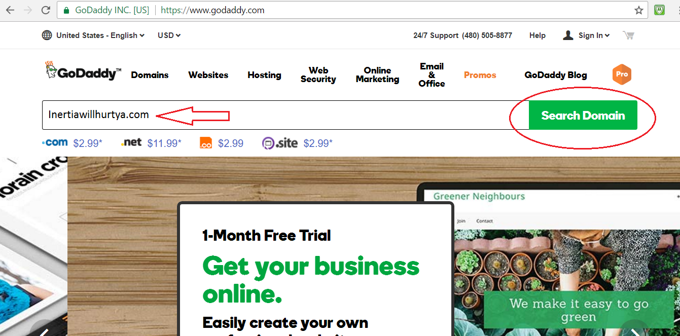
Task: Select the .co domain icon
Action: pos(206,143)
